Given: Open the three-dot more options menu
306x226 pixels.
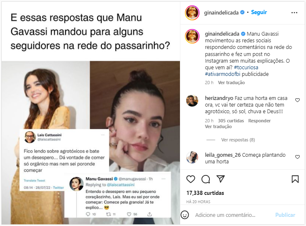Looking at the screenshot, I should click(x=294, y=13).
